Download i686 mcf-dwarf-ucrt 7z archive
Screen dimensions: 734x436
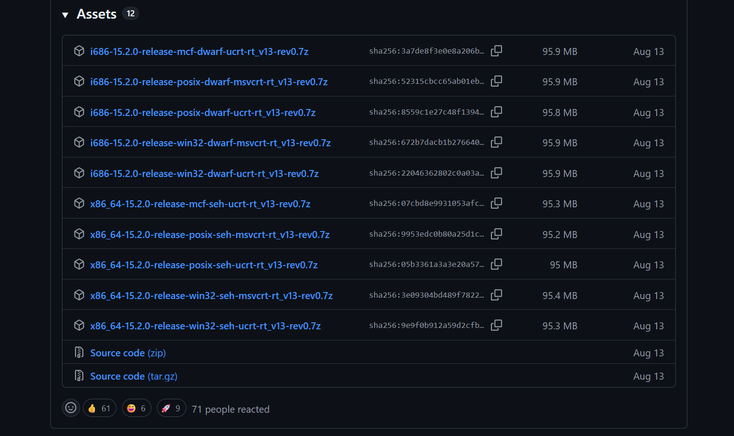point(199,52)
